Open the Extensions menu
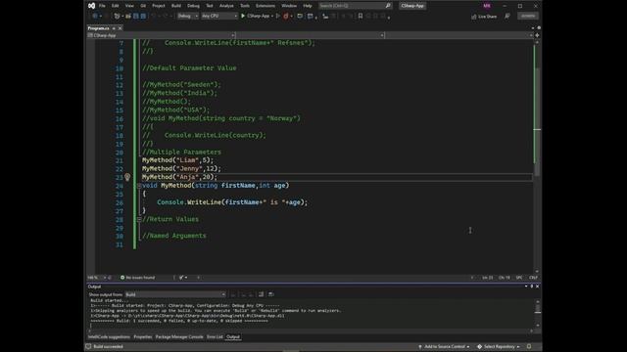Viewport: 627px width, 352px height. click(x=265, y=6)
